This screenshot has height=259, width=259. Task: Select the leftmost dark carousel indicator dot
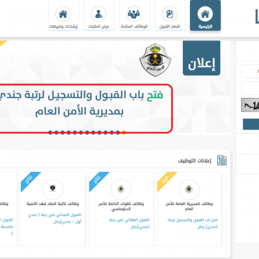click(50, 132)
